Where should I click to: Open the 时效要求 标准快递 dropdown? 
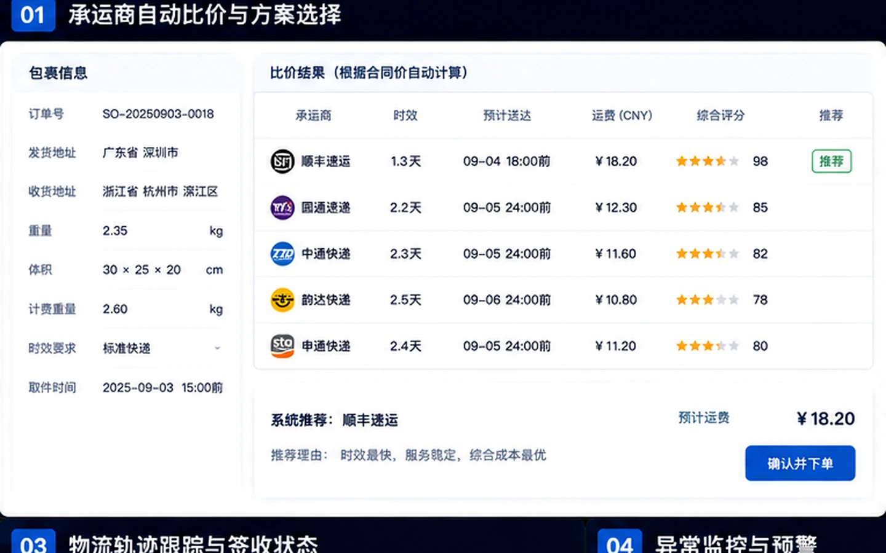point(162,348)
